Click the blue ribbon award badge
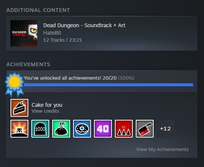Image resolution: width=204 pixels, height=167 pixels. coord(15,84)
